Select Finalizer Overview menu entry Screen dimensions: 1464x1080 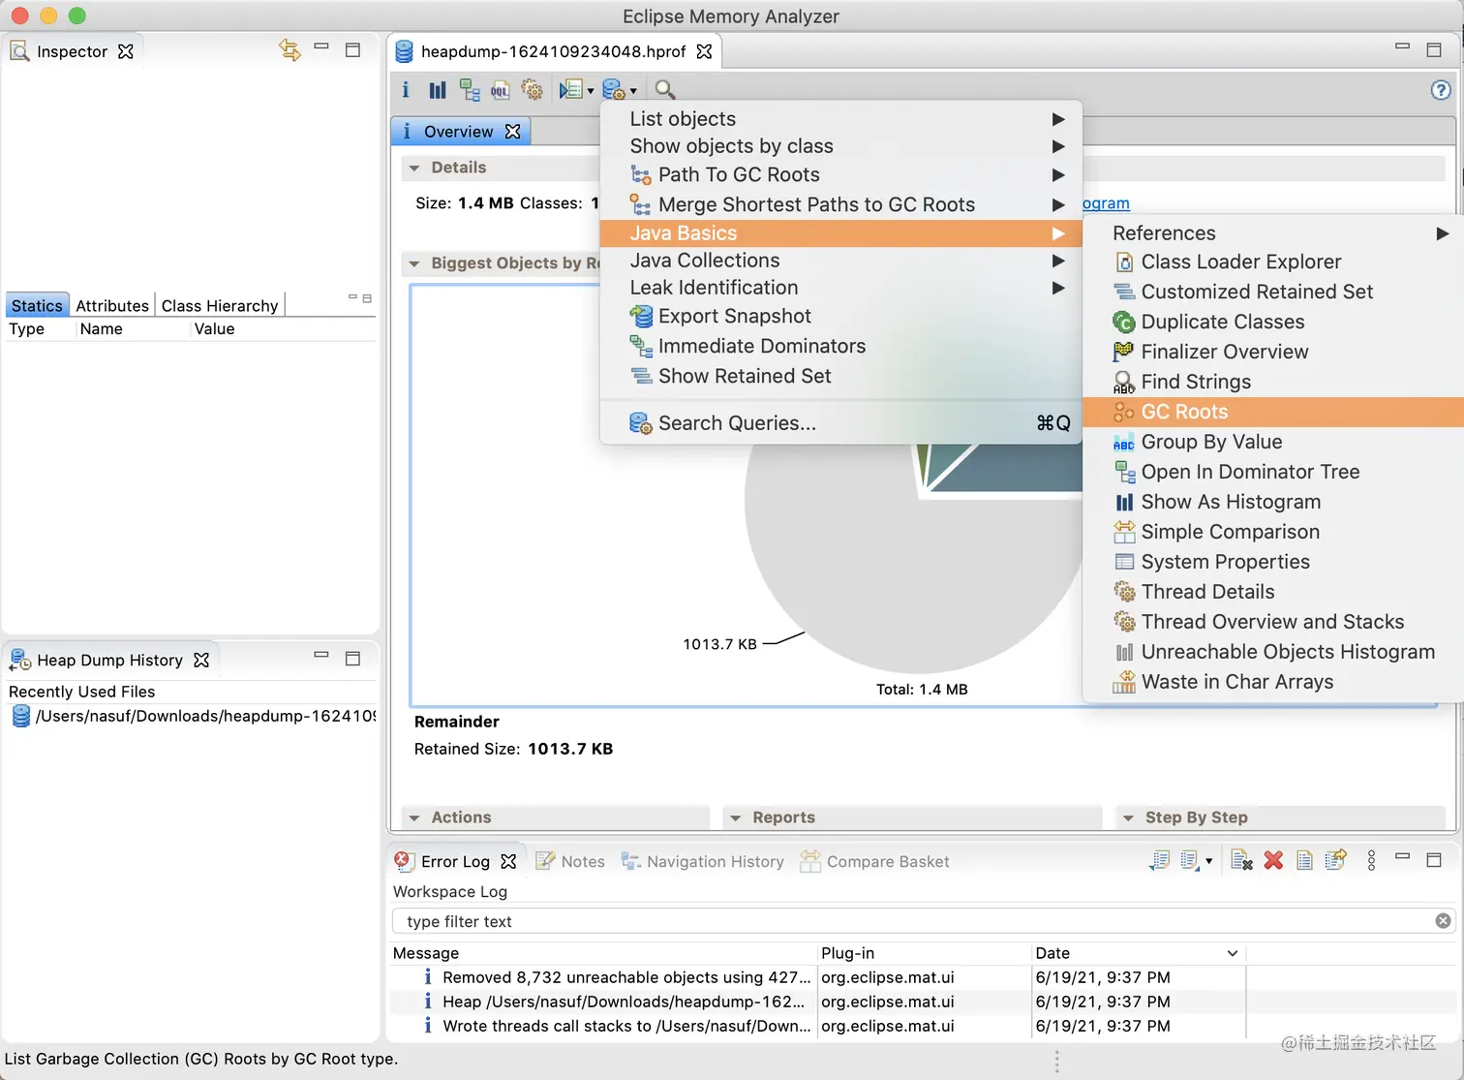click(1272, 352)
